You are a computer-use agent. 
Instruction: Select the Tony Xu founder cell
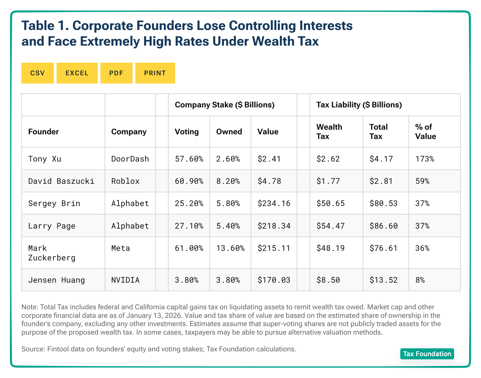[x=45, y=159]
